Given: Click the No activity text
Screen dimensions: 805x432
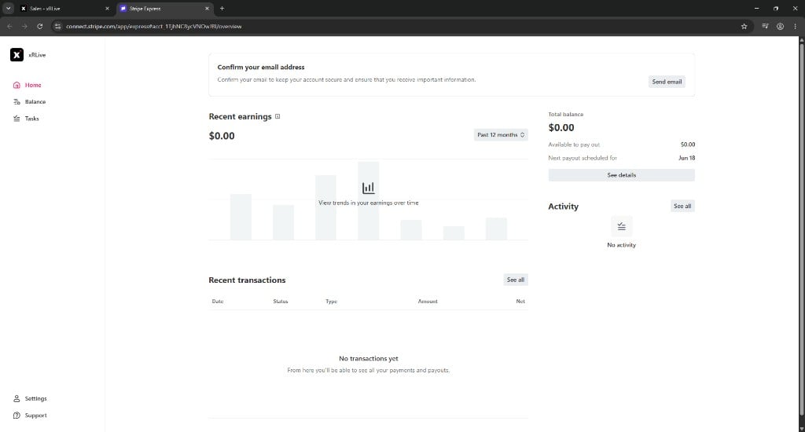Looking at the screenshot, I should click(621, 245).
